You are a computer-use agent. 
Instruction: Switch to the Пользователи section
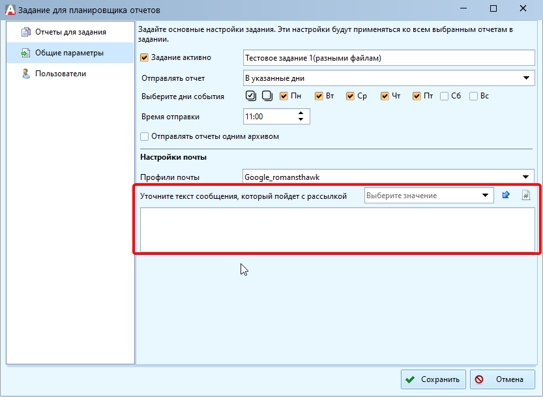61,74
